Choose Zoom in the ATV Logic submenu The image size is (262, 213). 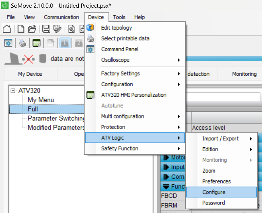[222, 171]
